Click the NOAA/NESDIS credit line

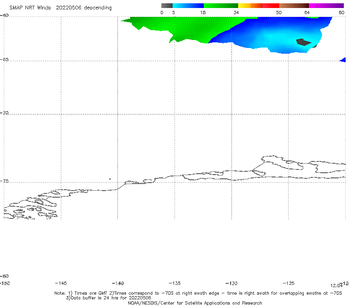195,303
